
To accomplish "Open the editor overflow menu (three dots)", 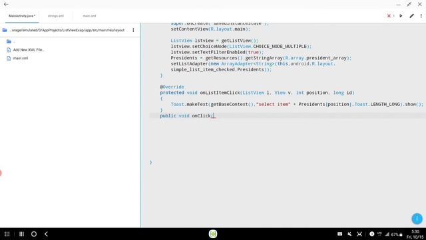I will tap(421, 16).
